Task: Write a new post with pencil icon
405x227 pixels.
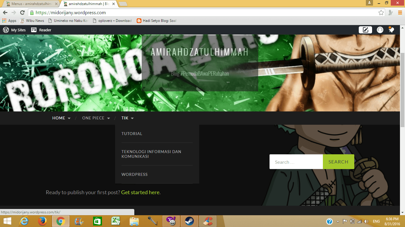Action: (366, 30)
